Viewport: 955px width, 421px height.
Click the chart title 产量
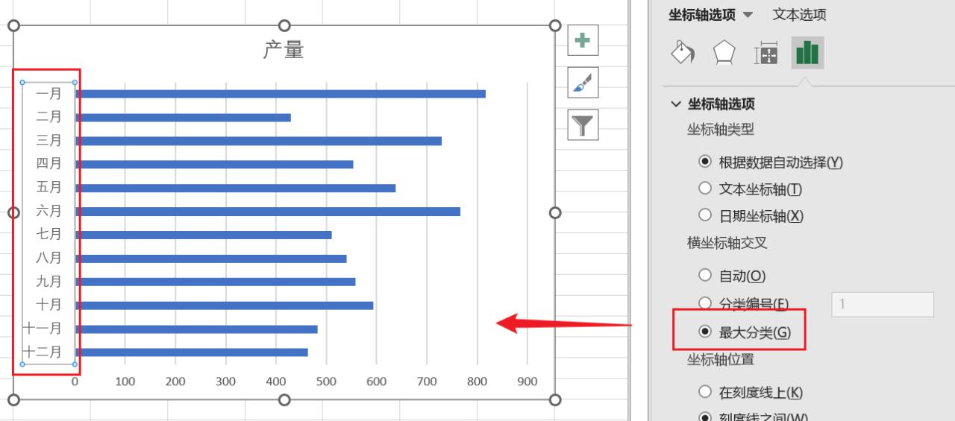click(x=284, y=50)
